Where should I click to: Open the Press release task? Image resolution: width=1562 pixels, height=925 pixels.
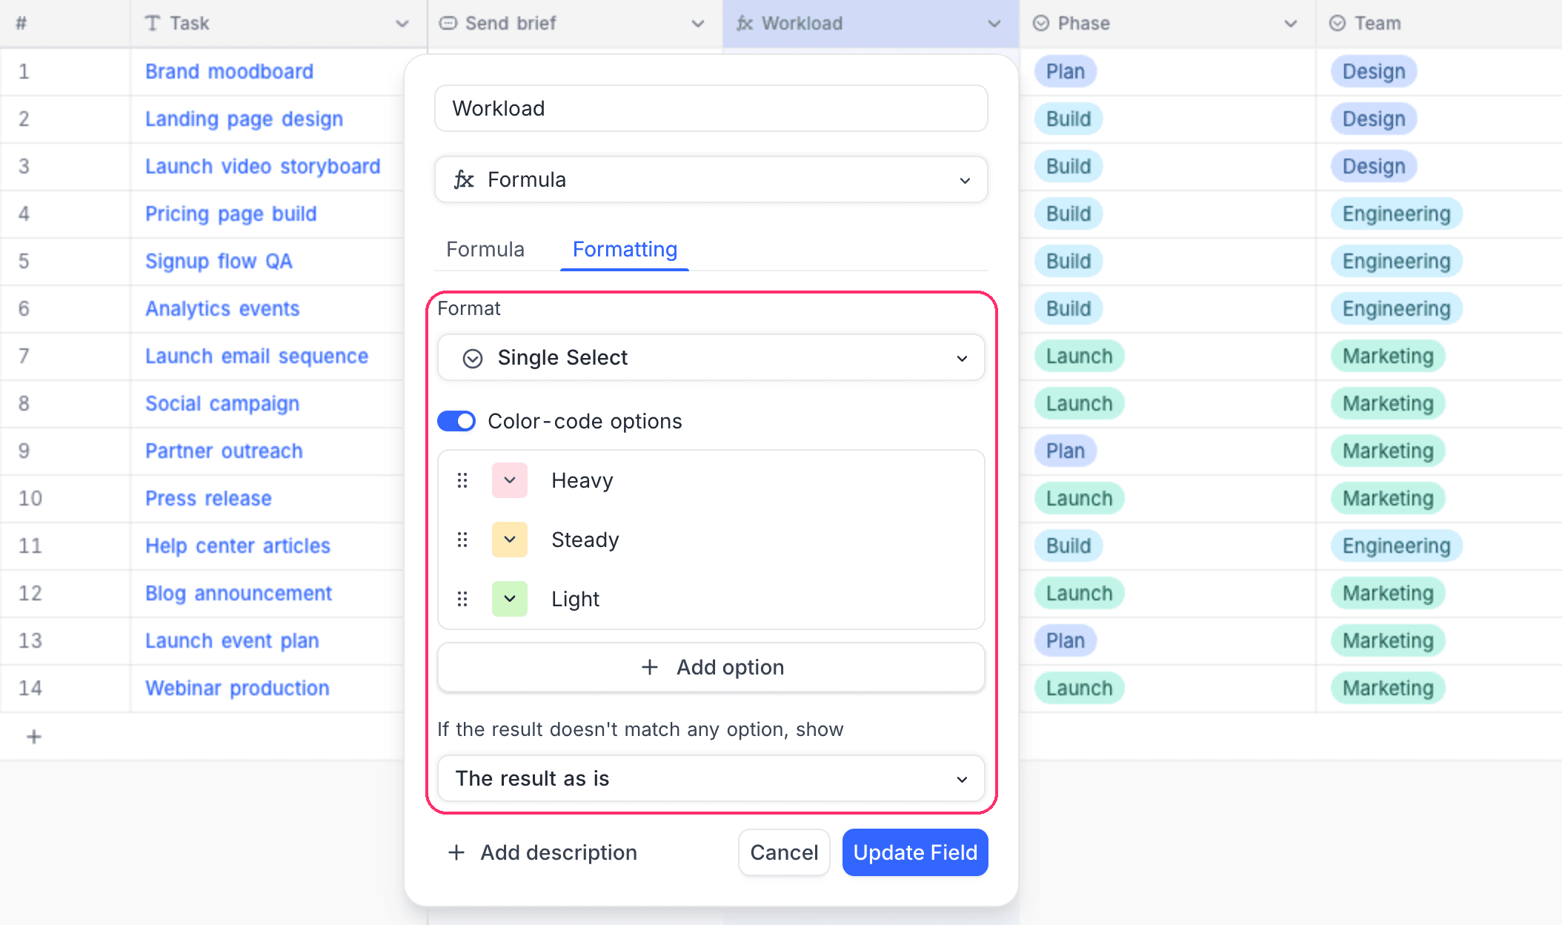[x=208, y=498]
